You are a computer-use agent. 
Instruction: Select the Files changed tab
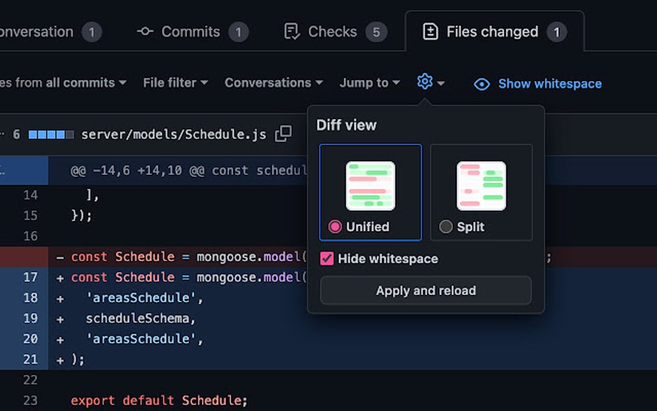(491, 31)
